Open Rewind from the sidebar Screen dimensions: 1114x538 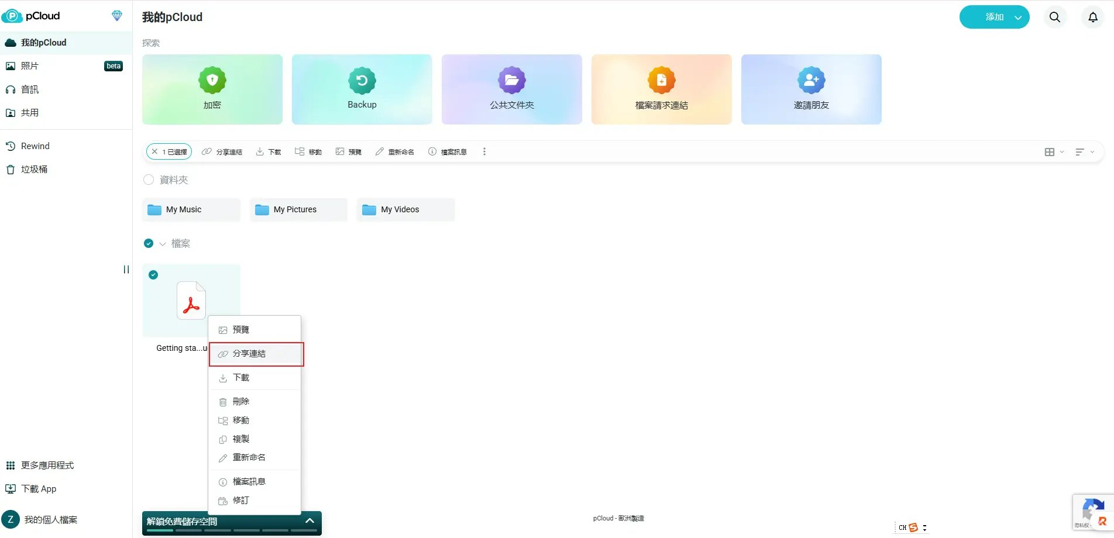pos(35,146)
